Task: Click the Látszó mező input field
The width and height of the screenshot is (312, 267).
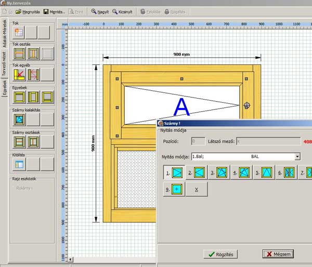Action: coord(268,141)
